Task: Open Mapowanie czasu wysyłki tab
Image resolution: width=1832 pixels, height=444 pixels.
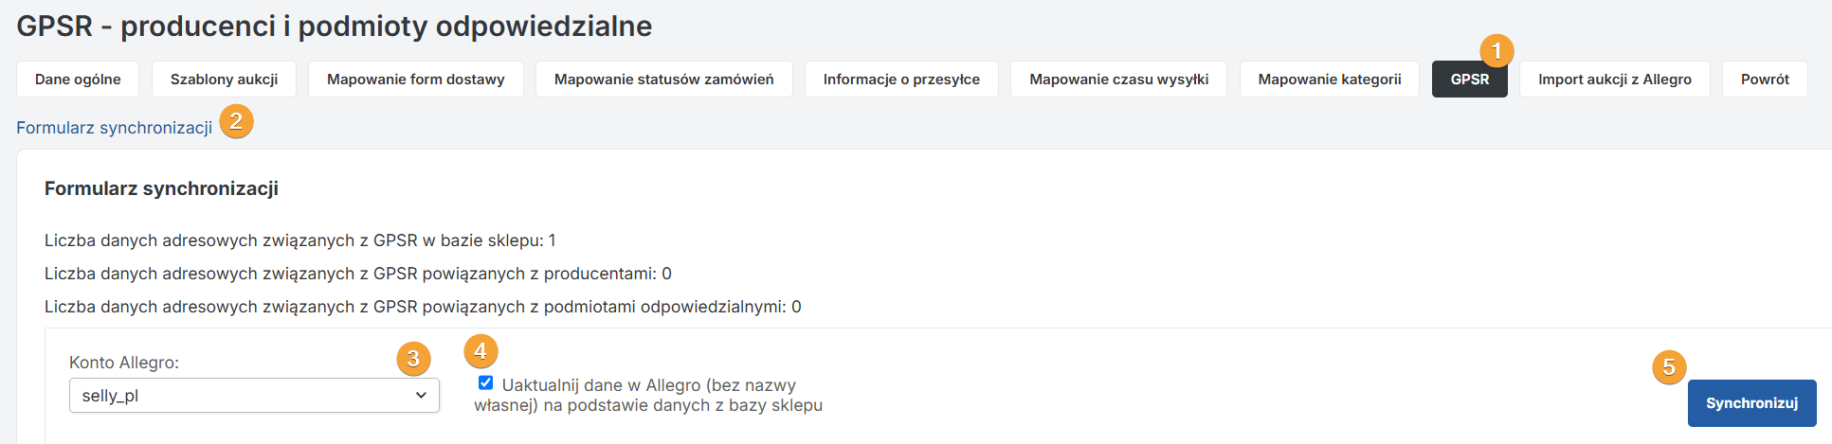Action: (1118, 80)
